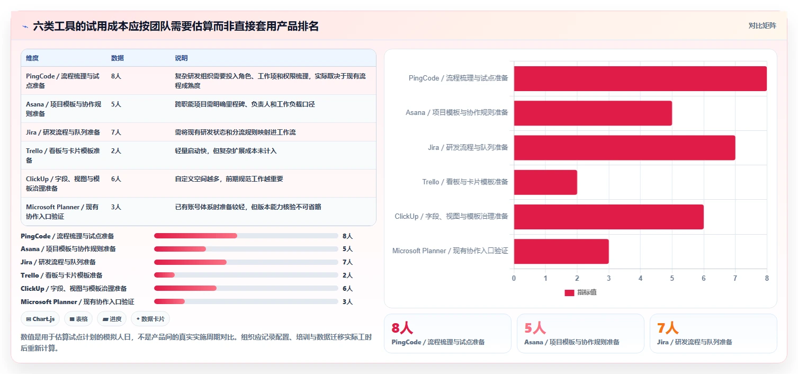Open the 8人 PingCode data card
Viewport: 798px width, 374px height.
click(447, 333)
